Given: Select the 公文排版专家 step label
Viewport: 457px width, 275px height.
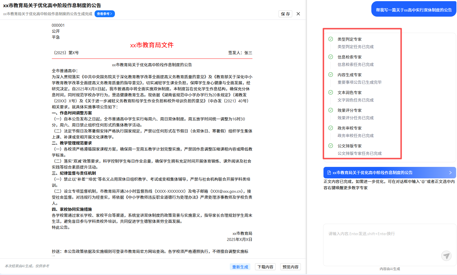Looking at the screenshot, I should (350, 146).
